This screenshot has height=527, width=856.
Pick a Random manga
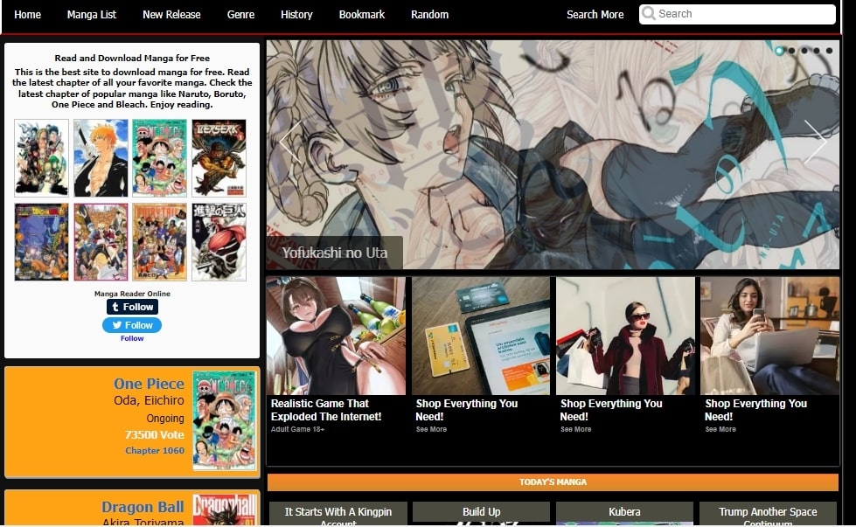(x=429, y=15)
